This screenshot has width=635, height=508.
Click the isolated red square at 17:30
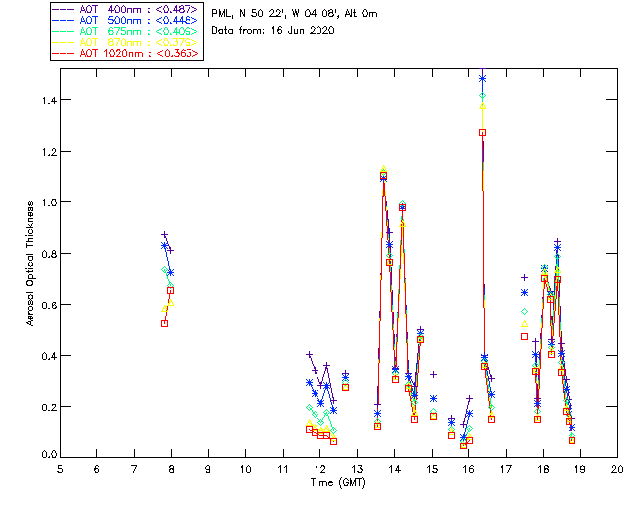(x=525, y=336)
